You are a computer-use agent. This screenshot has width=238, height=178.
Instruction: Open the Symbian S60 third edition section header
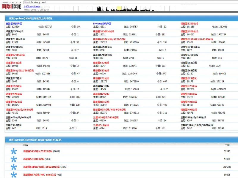point(31,18)
